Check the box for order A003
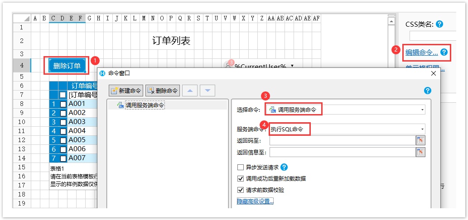The image size is (468, 220). 63,122
